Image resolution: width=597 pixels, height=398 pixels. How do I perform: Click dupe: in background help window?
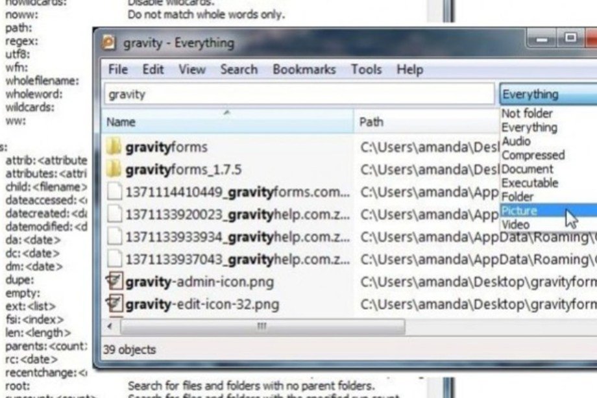tap(19, 280)
